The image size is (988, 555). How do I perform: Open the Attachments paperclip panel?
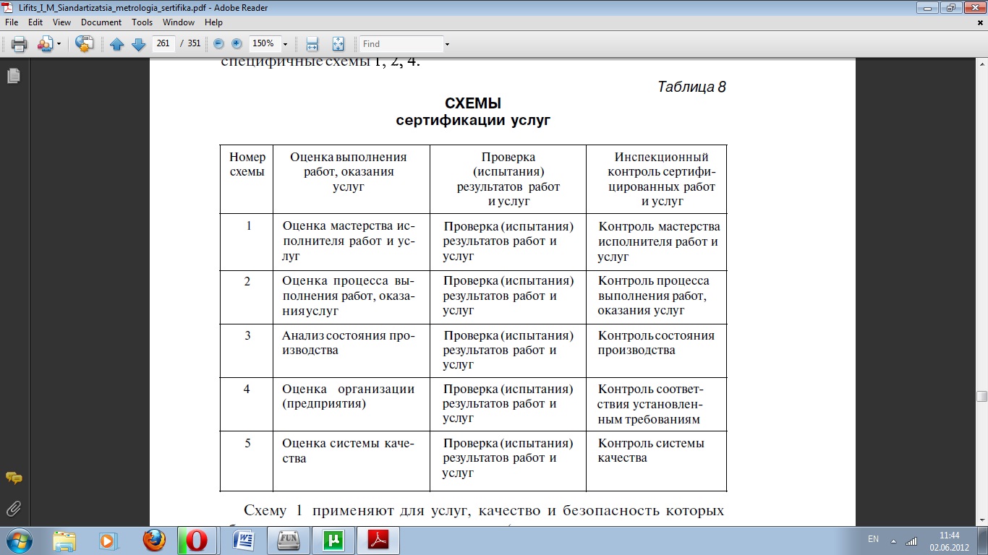pyautogui.click(x=14, y=509)
